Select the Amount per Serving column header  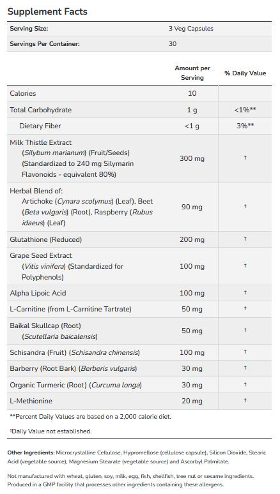point(192,73)
